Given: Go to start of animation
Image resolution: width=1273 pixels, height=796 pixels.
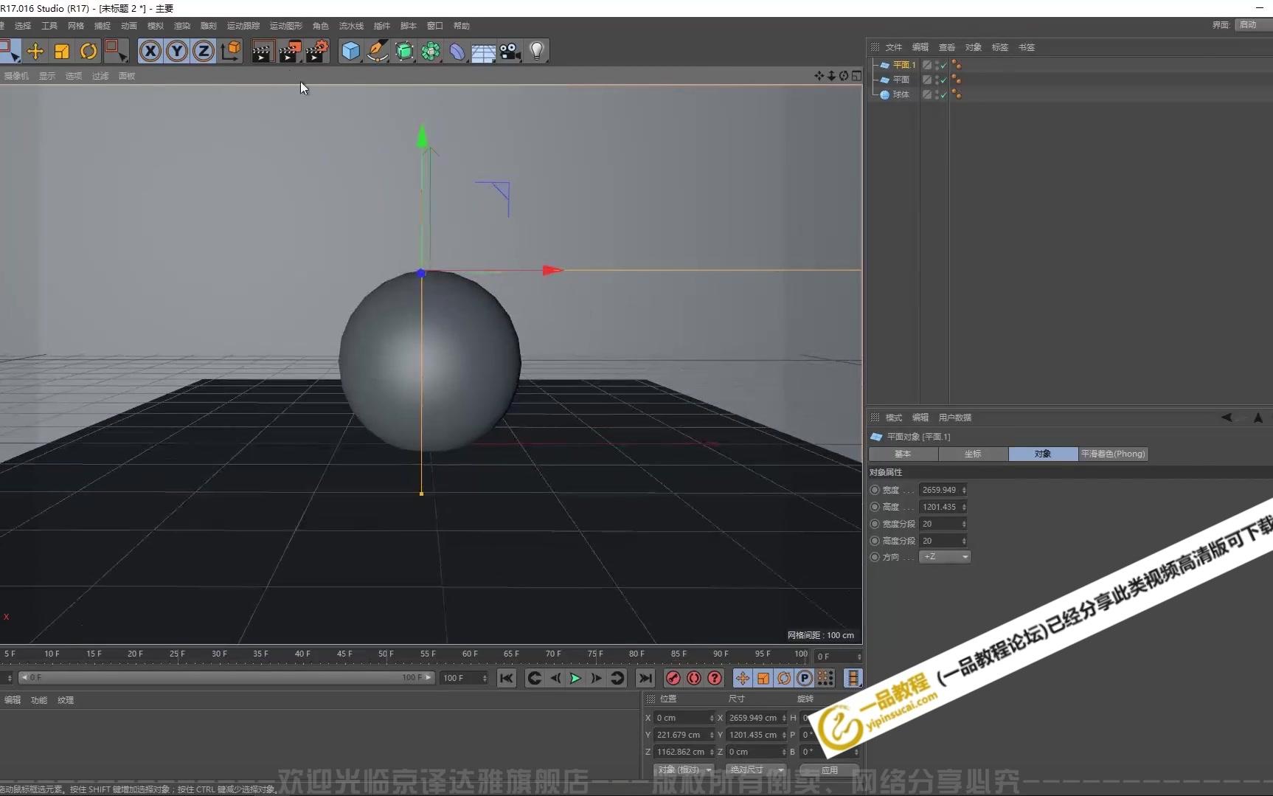Looking at the screenshot, I should point(507,678).
